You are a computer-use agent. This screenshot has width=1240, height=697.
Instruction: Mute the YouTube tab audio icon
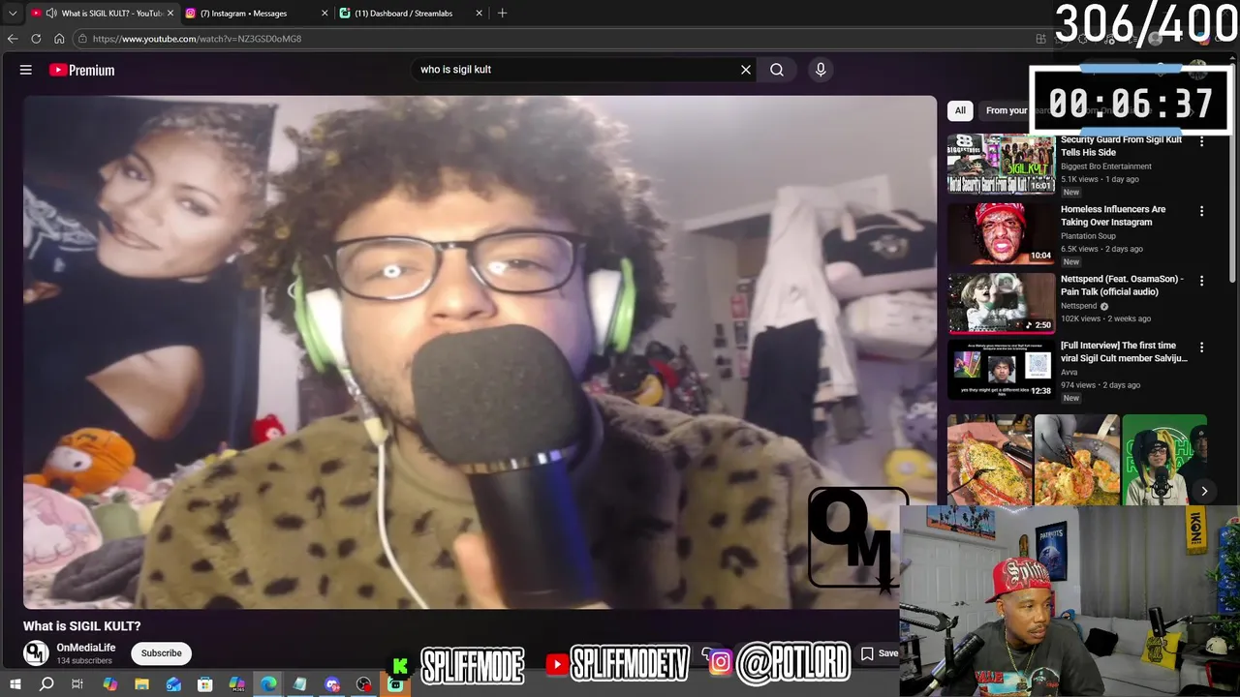(x=51, y=14)
